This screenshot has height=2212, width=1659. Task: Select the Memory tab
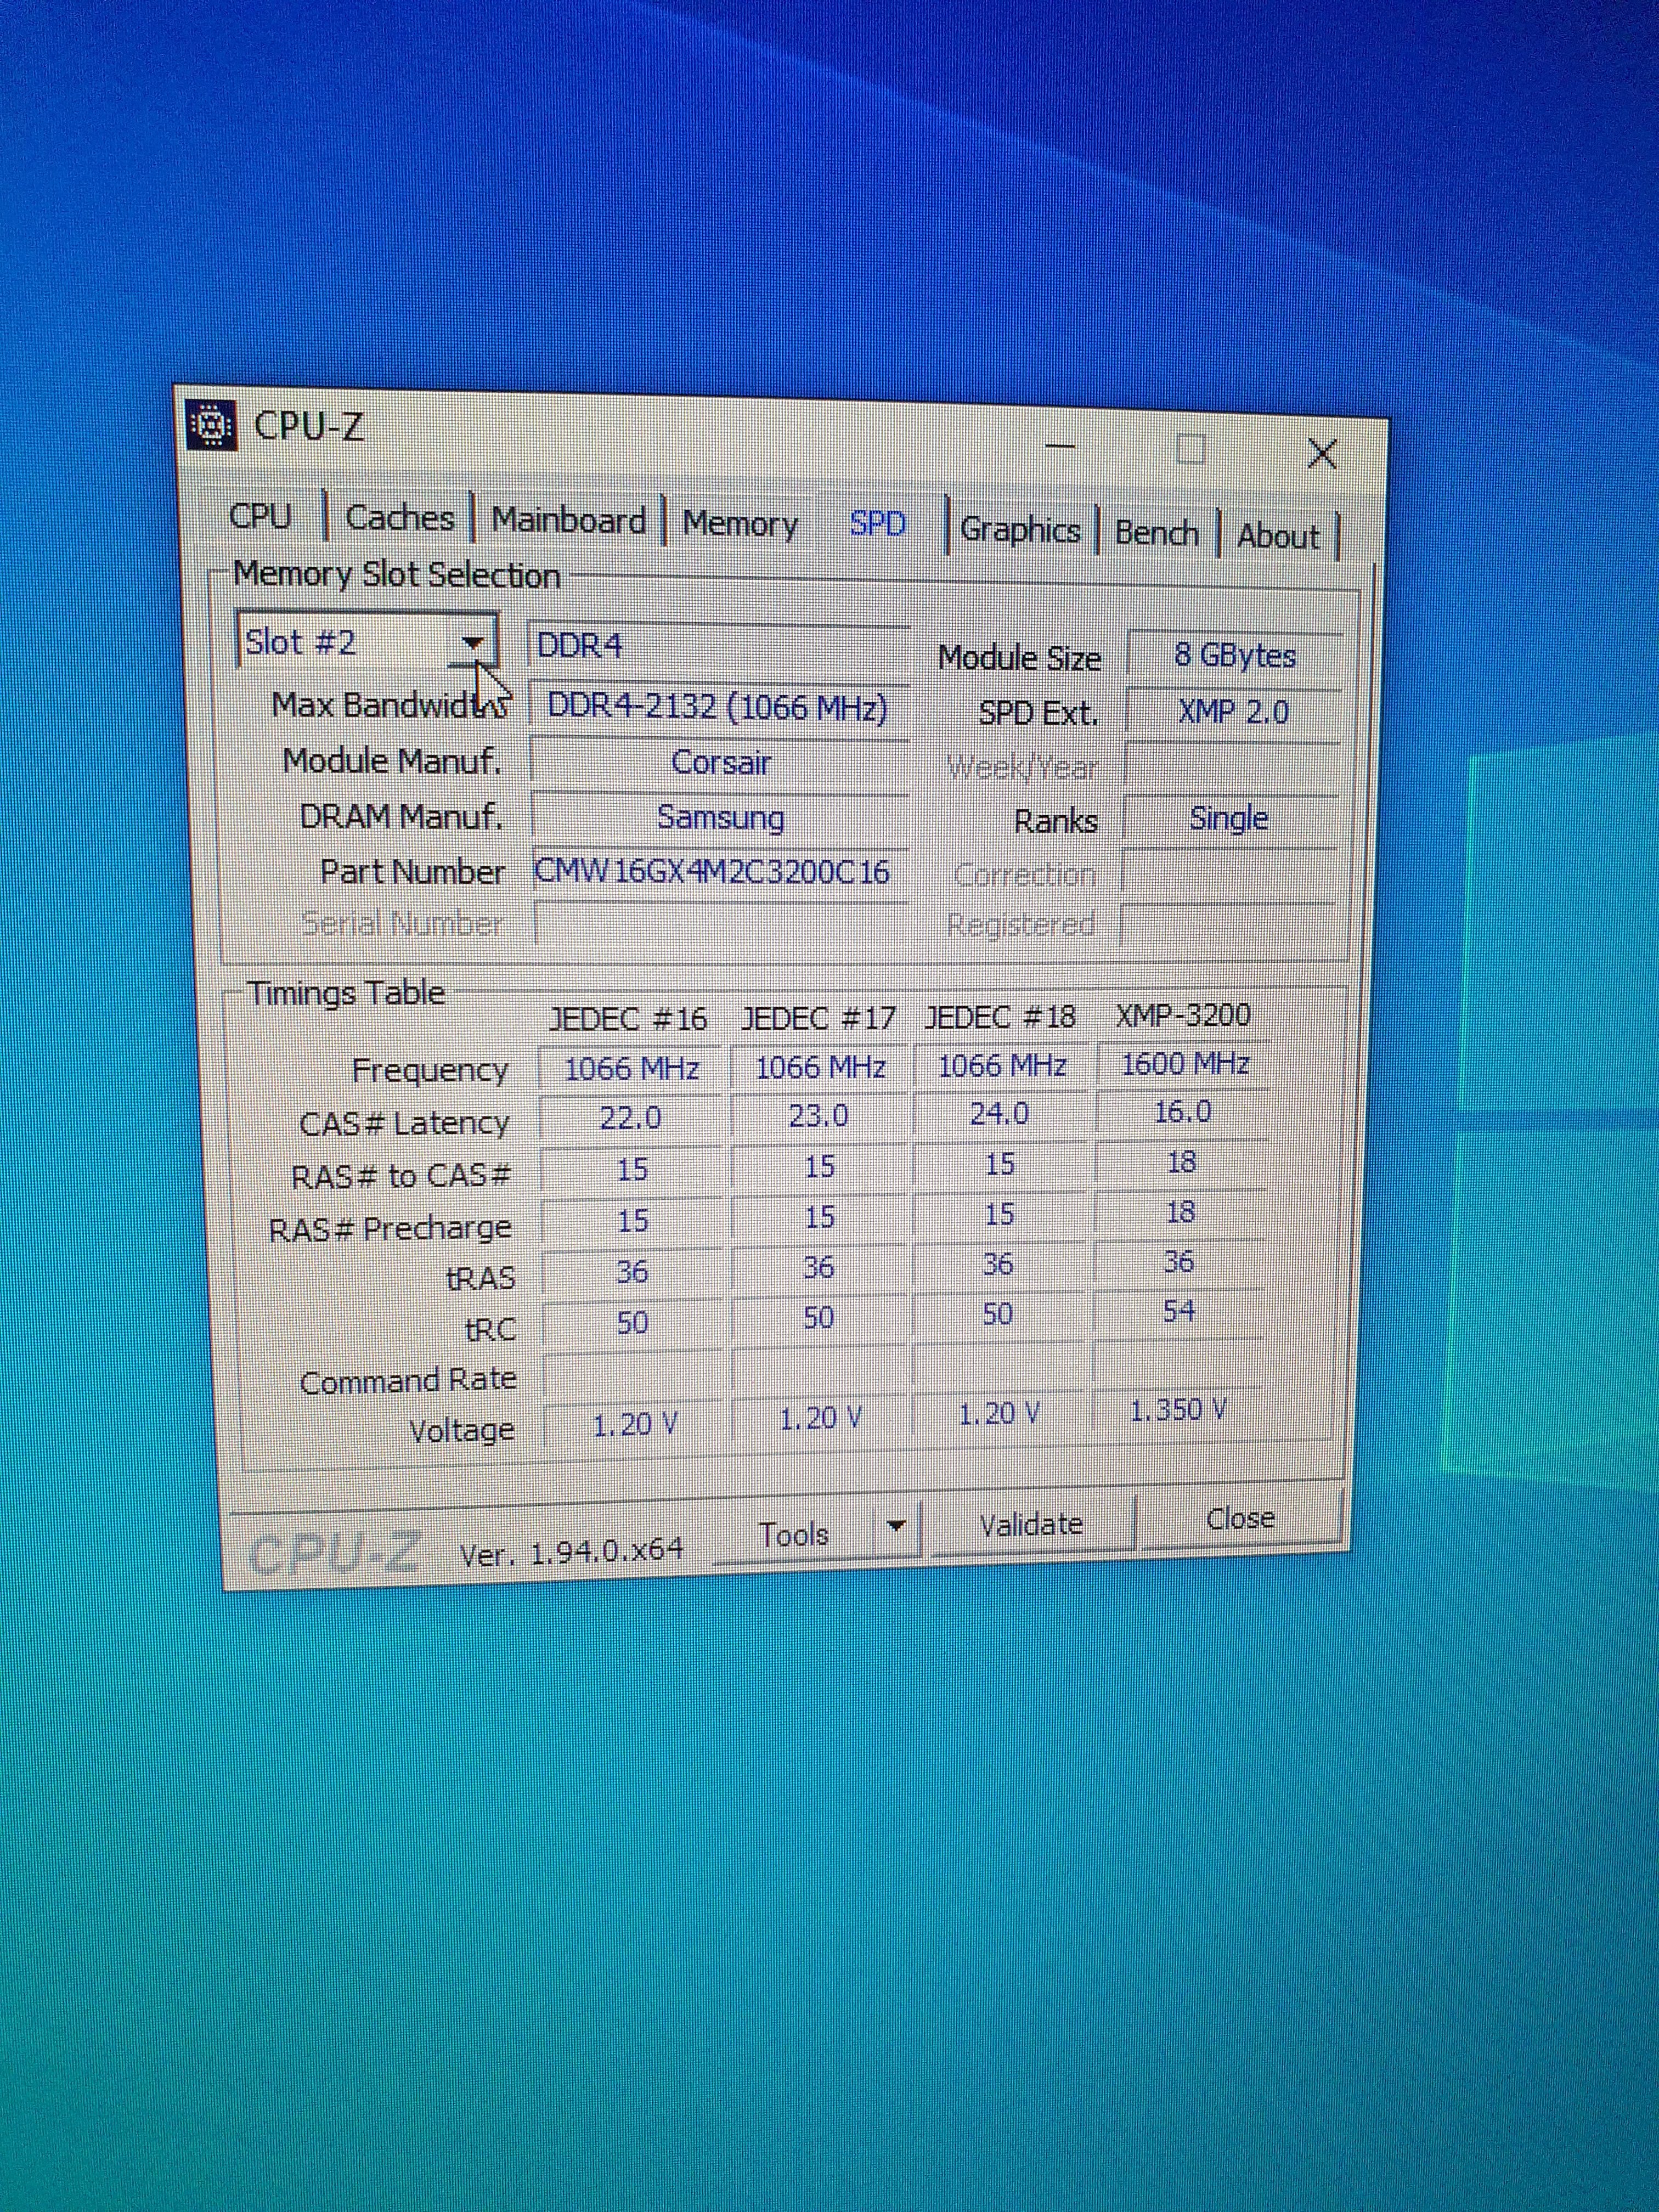[x=740, y=524]
